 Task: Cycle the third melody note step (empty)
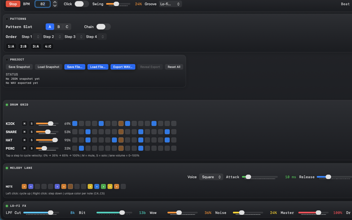coord(37,186)
